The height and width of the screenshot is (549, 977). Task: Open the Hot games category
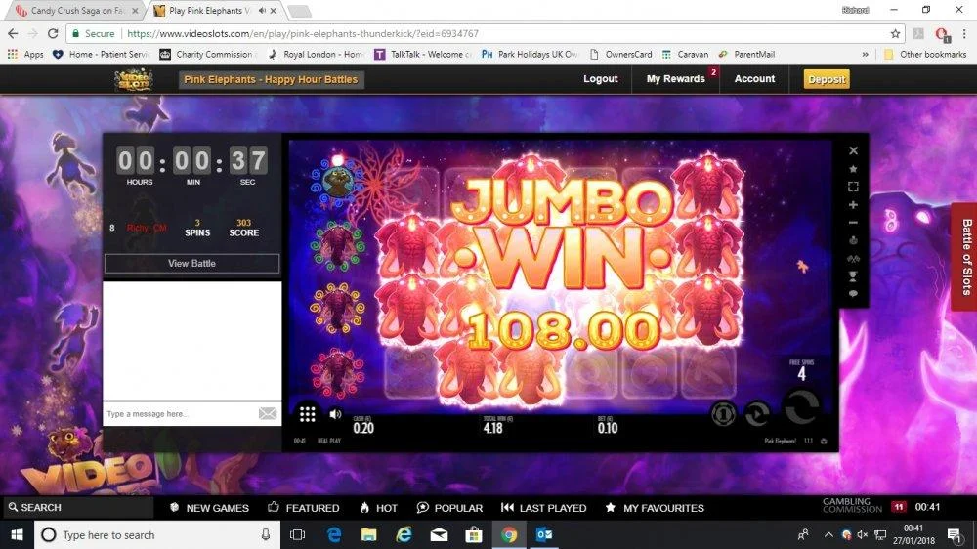(378, 508)
